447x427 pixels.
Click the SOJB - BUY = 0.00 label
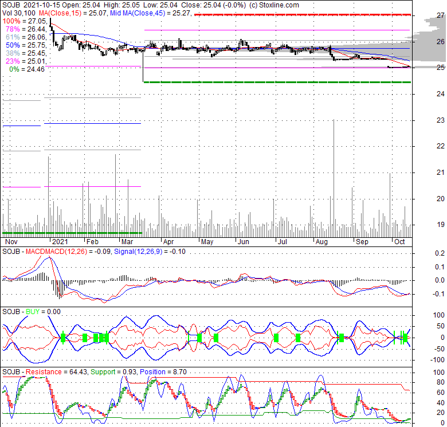click(32, 312)
